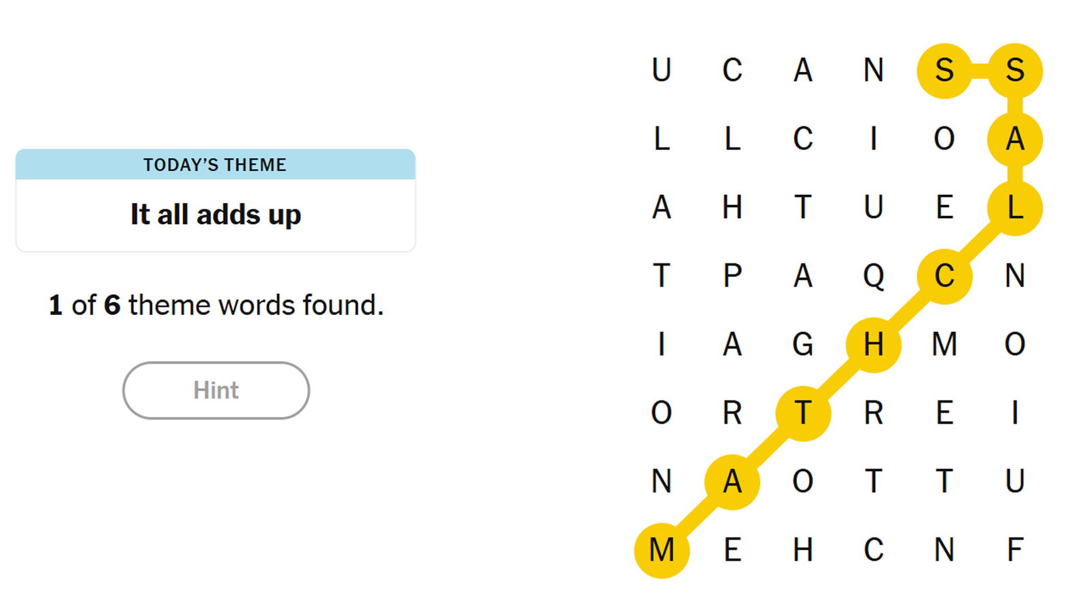Click the highlighted letter L in the grid
1087x611 pixels.
1016,208
